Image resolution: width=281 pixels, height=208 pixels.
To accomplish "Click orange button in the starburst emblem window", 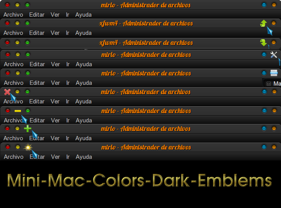I will click(x=274, y=147).
